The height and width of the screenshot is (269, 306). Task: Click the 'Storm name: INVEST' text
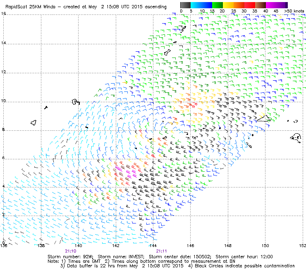click(x=121, y=257)
